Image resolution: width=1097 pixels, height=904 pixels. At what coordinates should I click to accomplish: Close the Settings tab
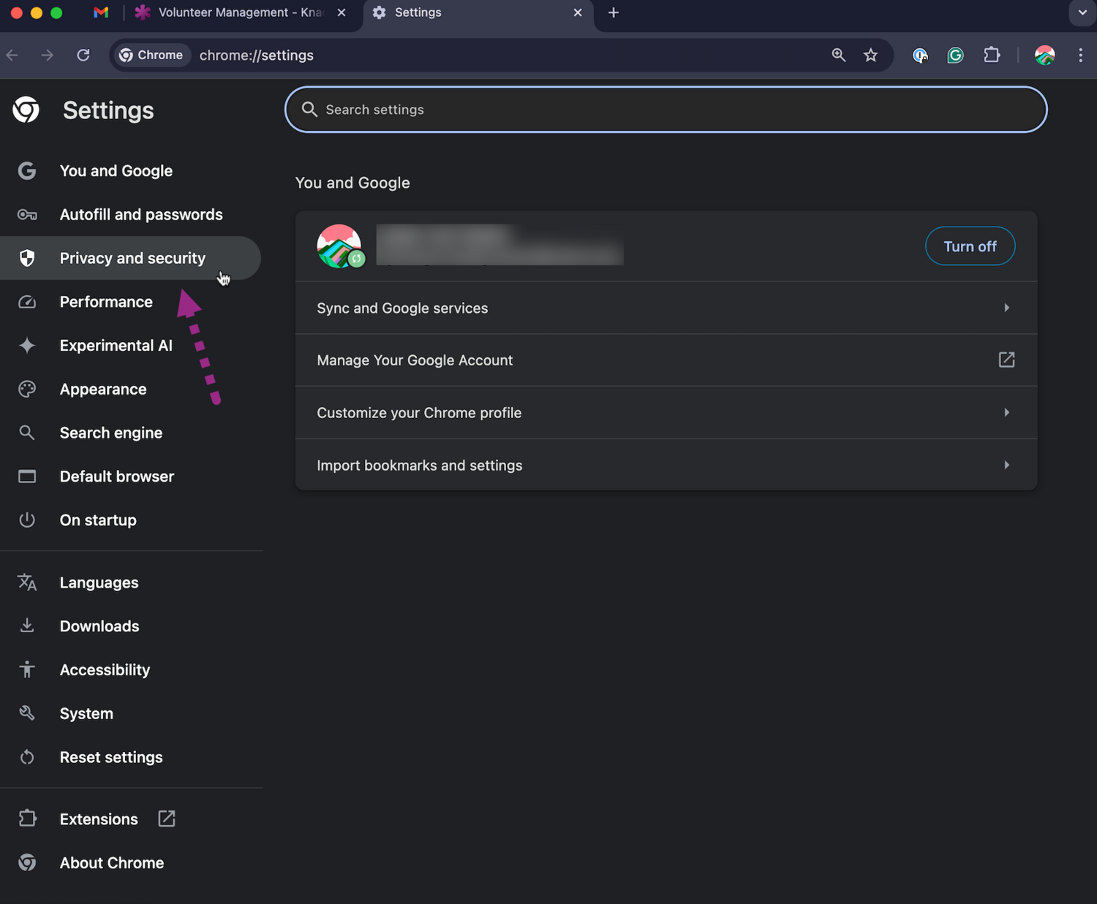(x=578, y=12)
